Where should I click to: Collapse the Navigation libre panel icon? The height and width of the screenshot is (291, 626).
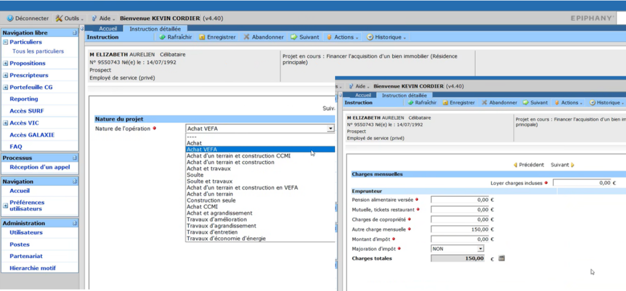point(75,32)
